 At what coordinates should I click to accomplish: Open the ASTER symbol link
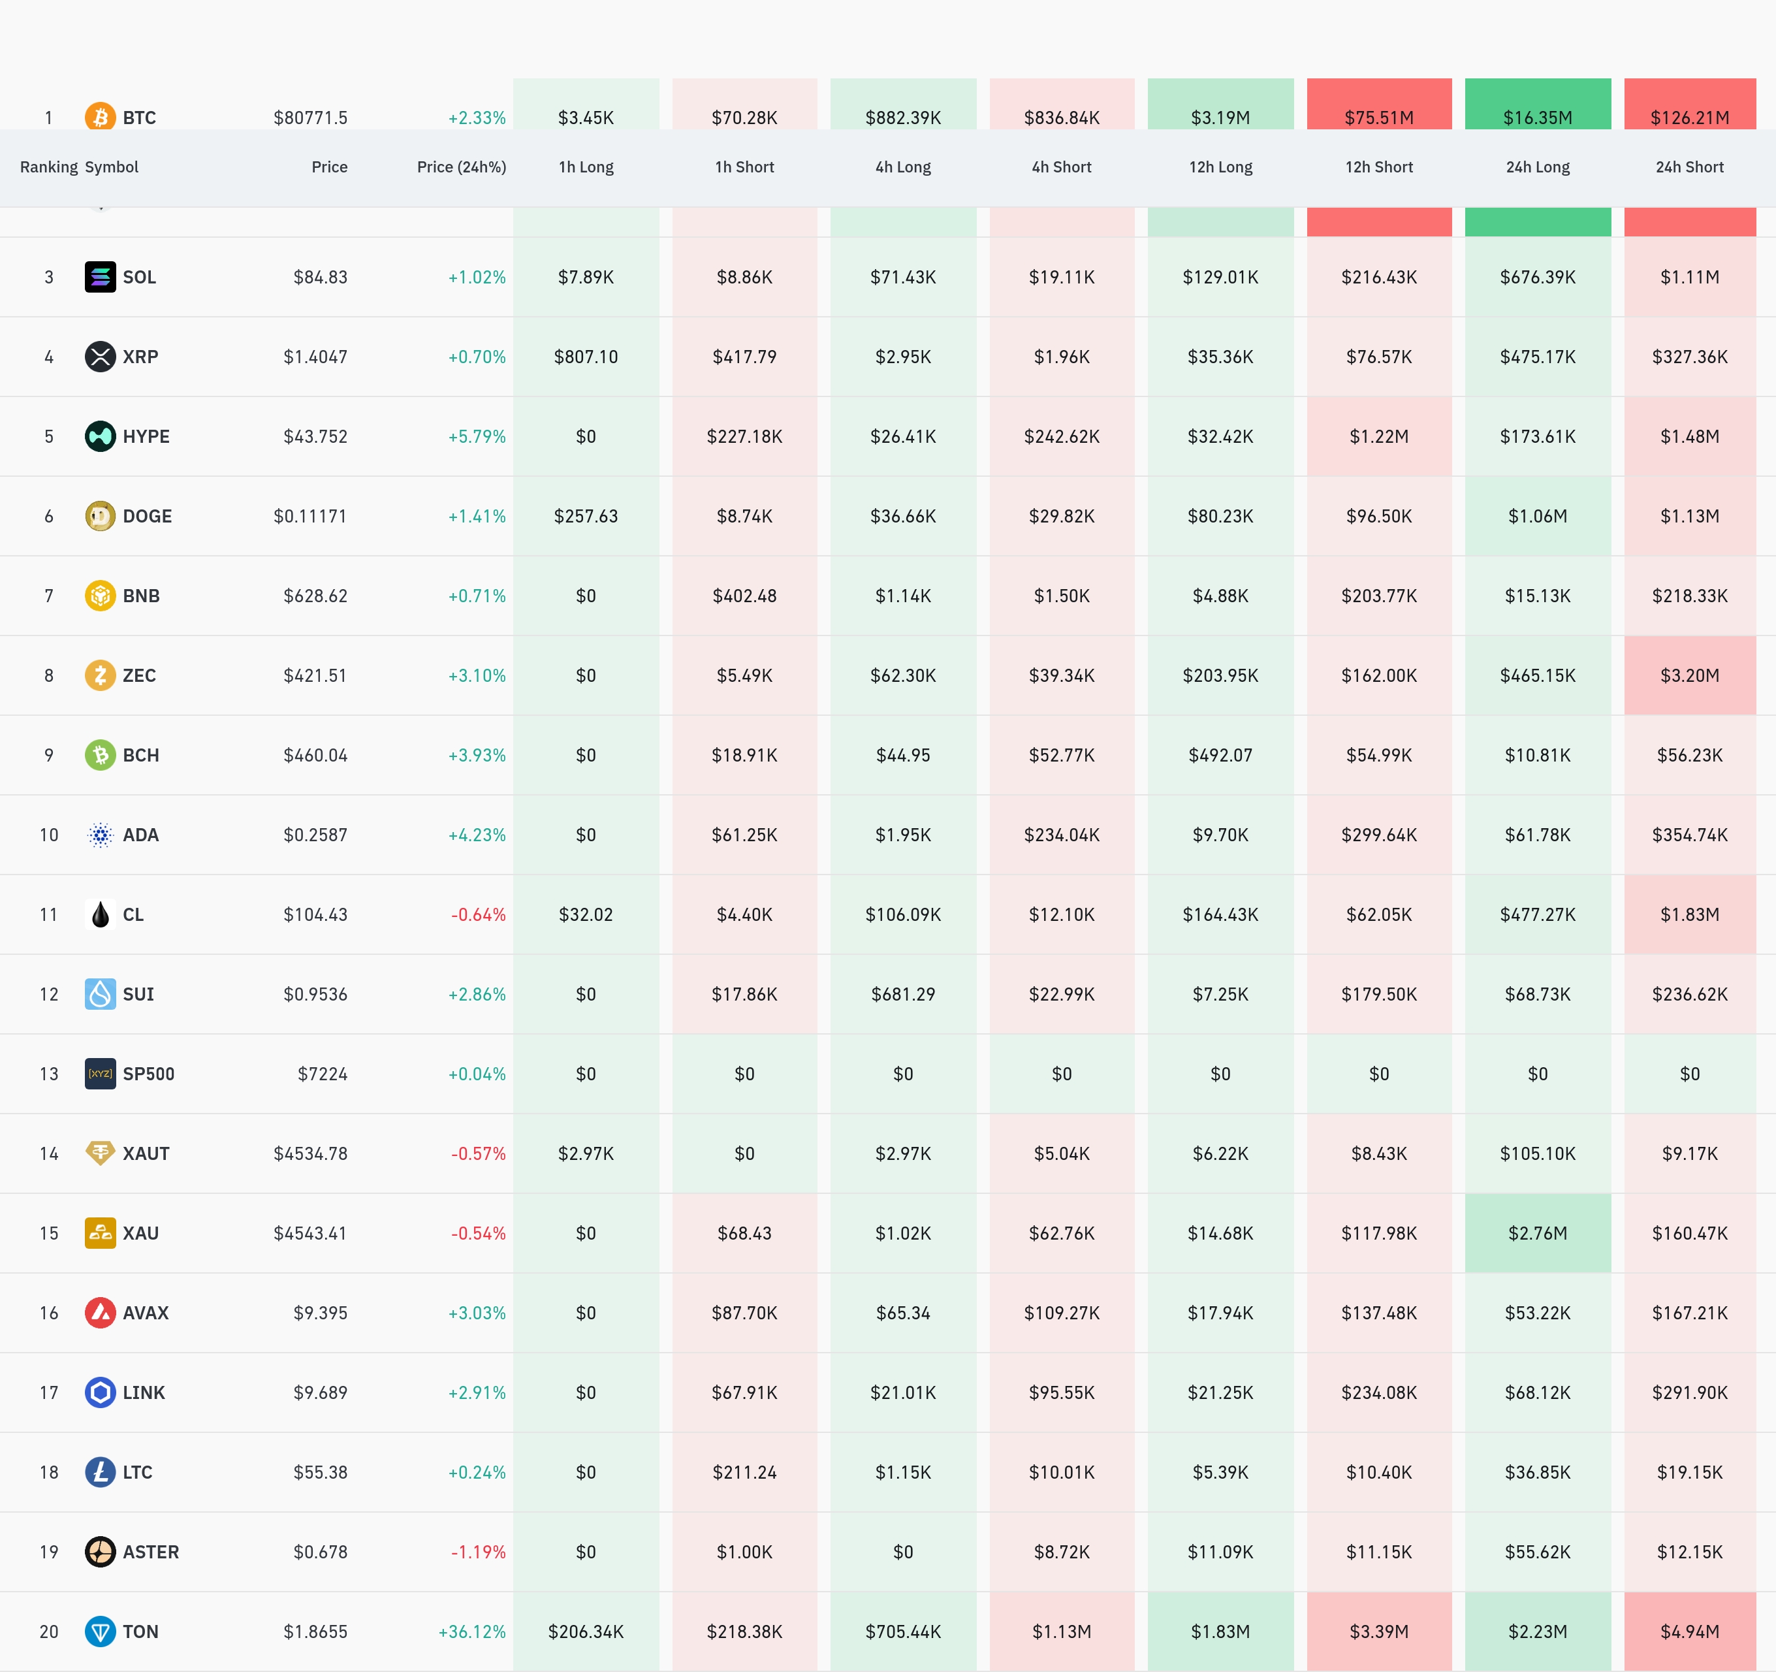pyautogui.click(x=151, y=1551)
